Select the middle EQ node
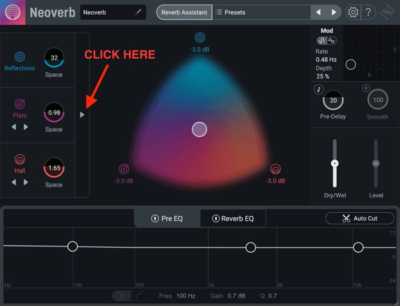The image size is (400, 306). (x=250, y=248)
